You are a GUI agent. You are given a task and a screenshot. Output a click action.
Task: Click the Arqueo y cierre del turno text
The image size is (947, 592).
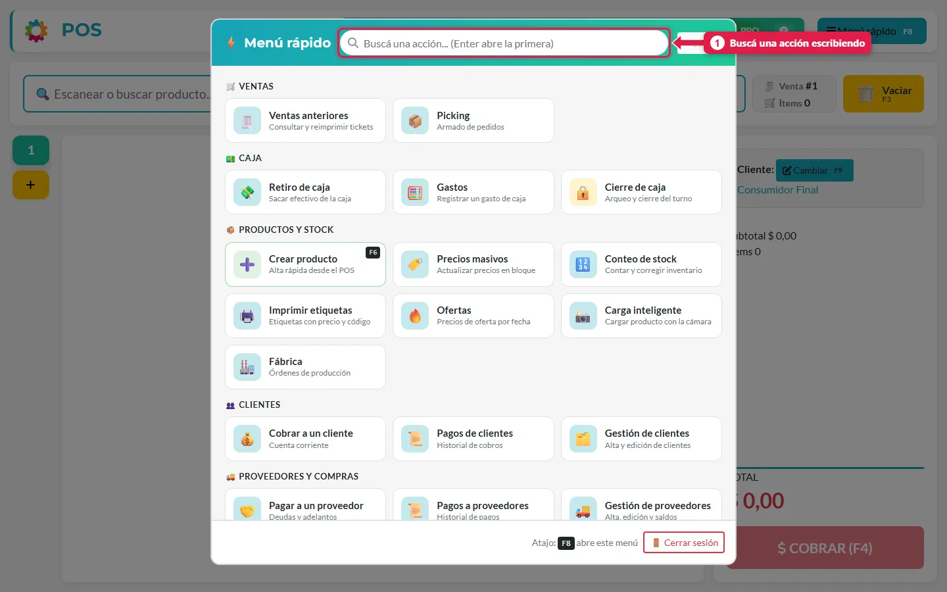(648, 199)
